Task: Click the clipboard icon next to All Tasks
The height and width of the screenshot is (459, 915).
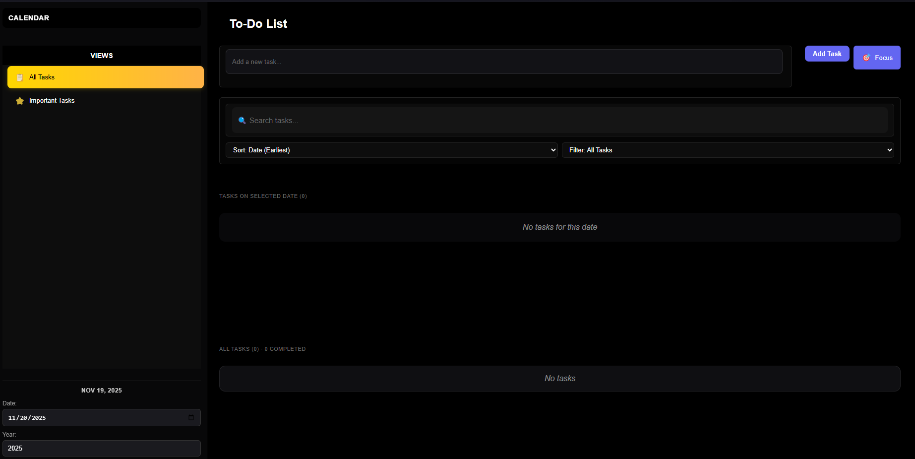Action: point(19,77)
